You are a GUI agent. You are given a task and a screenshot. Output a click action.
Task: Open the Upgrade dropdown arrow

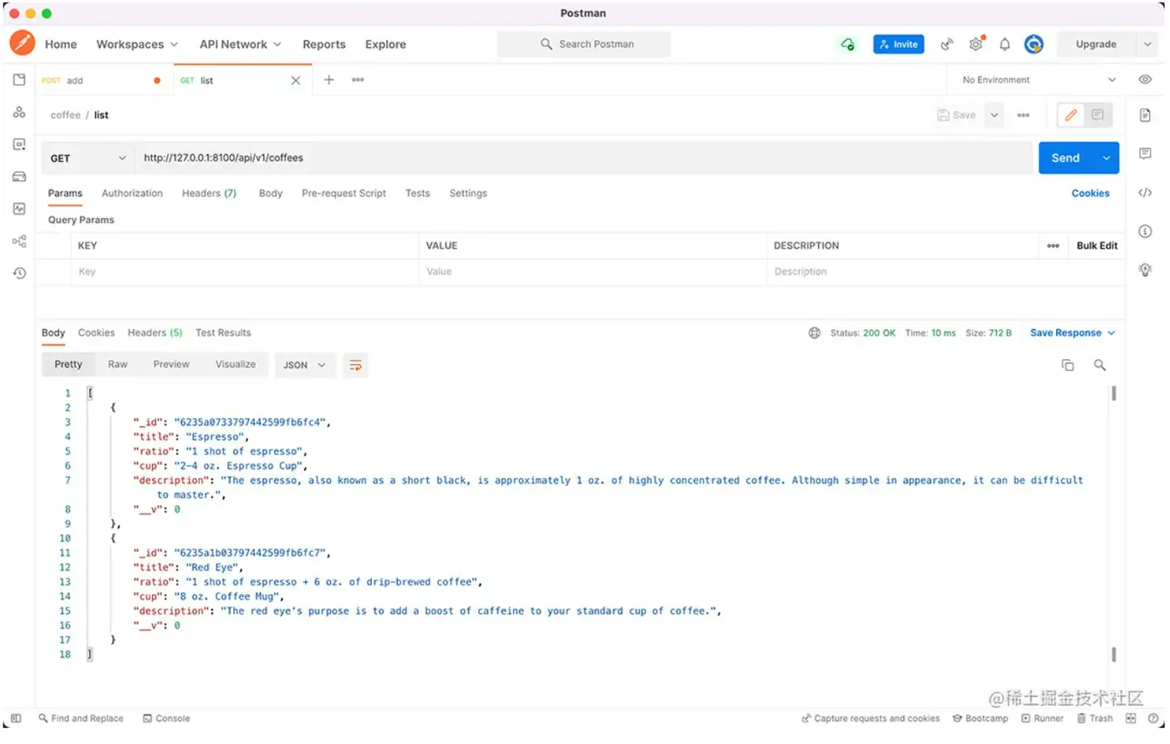1148,44
